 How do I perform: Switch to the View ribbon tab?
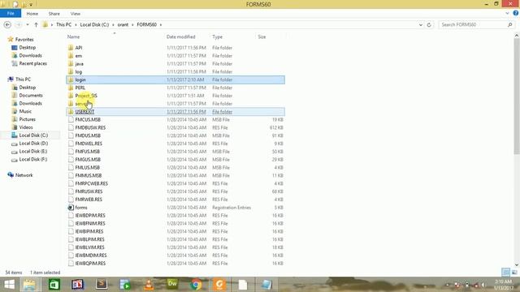click(76, 14)
